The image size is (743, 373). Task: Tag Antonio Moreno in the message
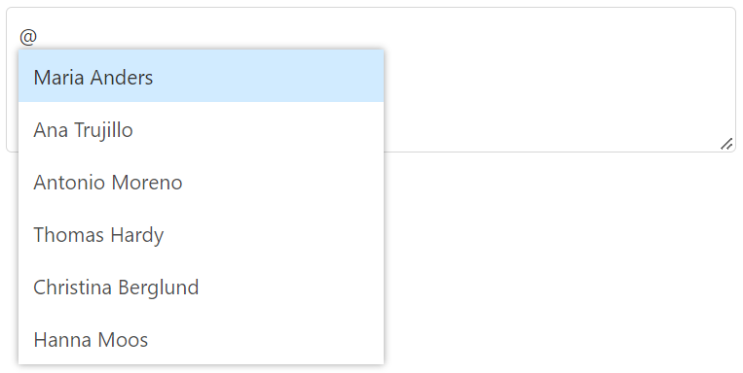tap(201, 181)
